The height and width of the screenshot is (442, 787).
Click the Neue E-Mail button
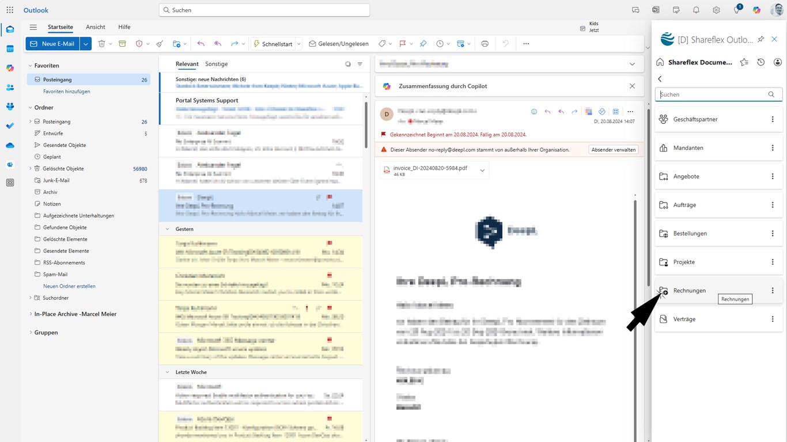(52, 44)
